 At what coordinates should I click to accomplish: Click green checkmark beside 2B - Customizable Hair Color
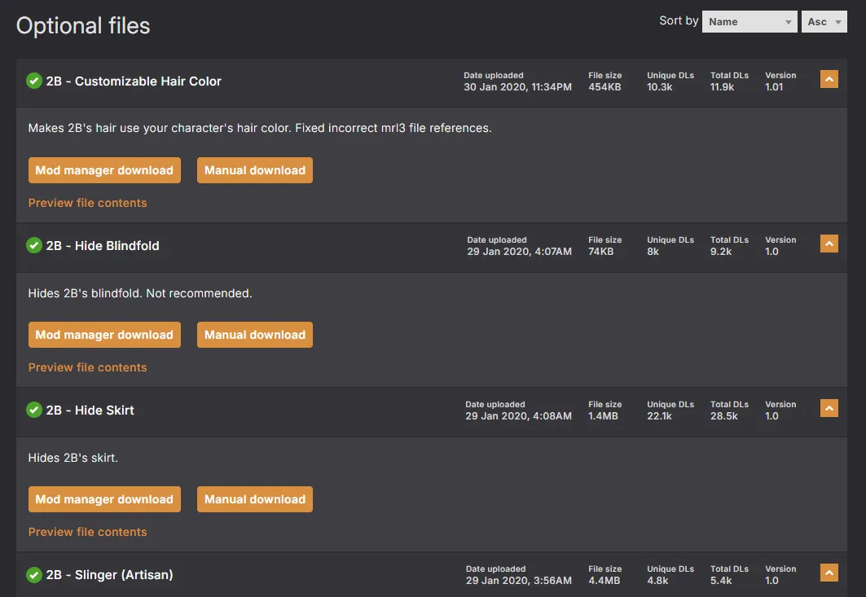point(34,81)
